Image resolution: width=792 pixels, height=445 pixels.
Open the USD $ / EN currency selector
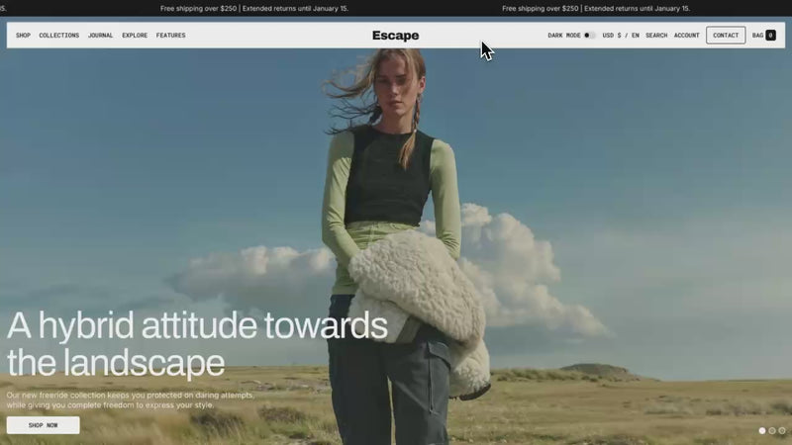coord(621,36)
